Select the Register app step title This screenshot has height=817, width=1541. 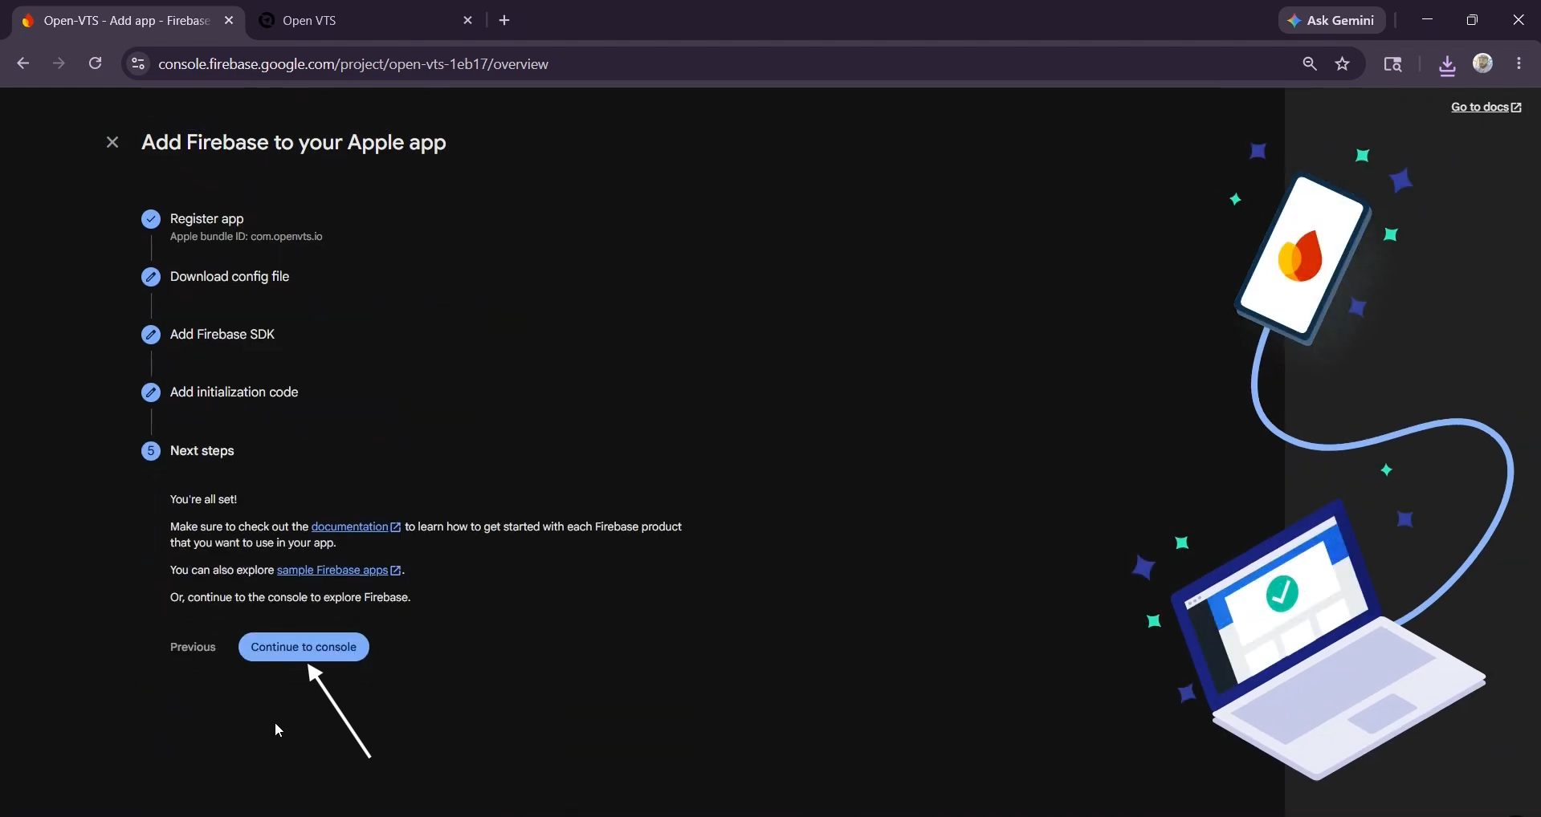[x=207, y=218]
